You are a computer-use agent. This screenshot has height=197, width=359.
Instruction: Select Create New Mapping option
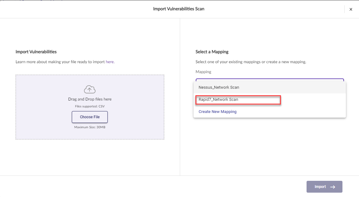(217, 112)
